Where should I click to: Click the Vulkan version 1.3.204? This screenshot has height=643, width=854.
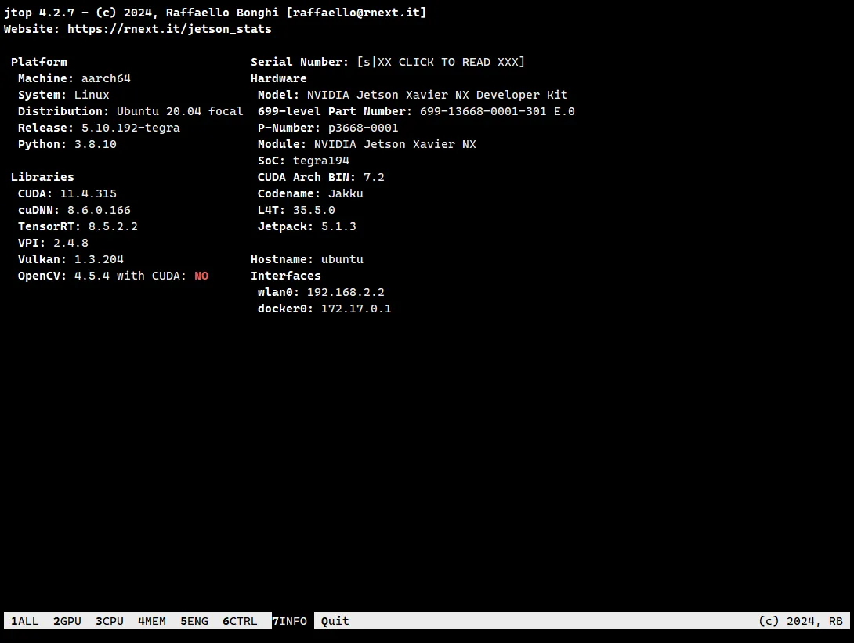[x=100, y=259]
